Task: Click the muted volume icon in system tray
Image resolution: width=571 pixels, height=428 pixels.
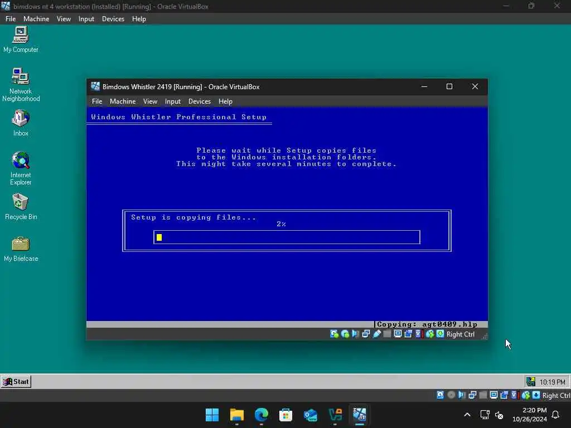Action: tap(499, 415)
